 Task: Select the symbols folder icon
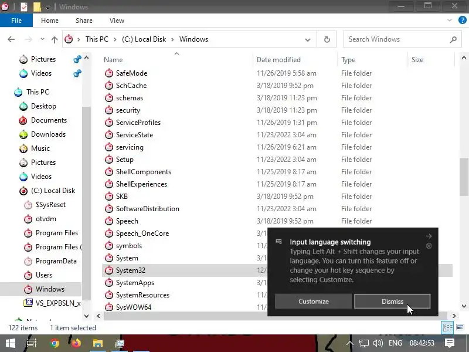[109, 245]
